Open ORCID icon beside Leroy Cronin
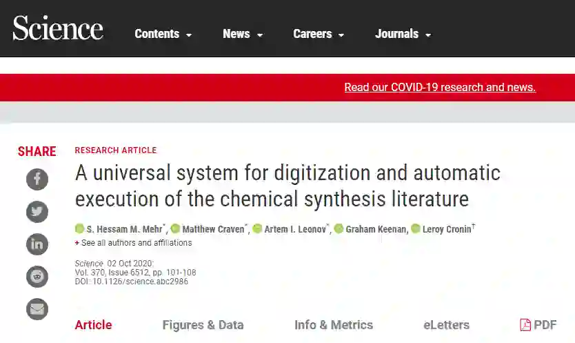 tap(416, 229)
